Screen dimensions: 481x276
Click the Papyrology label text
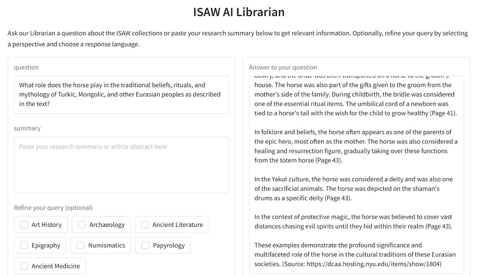click(x=169, y=245)
